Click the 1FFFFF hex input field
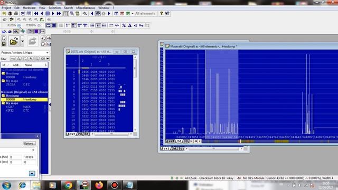338x190 pixels. click(30, 157)
